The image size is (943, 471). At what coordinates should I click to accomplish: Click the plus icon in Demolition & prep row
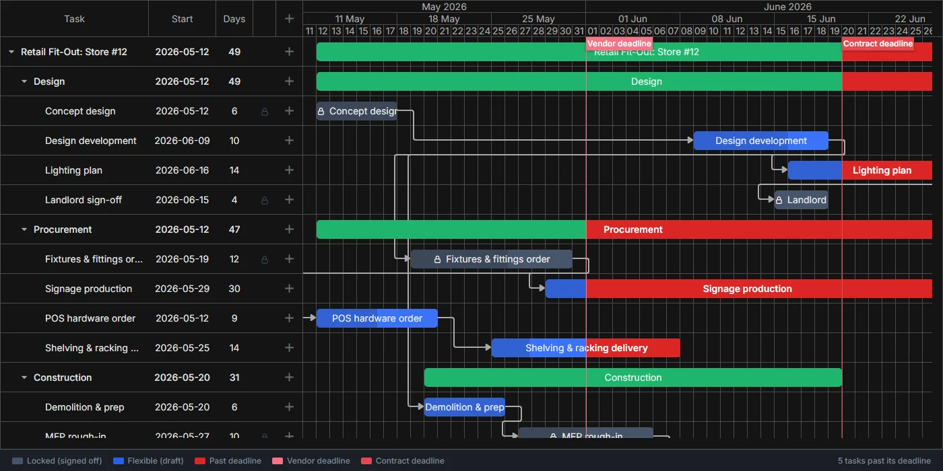[289, 407]
